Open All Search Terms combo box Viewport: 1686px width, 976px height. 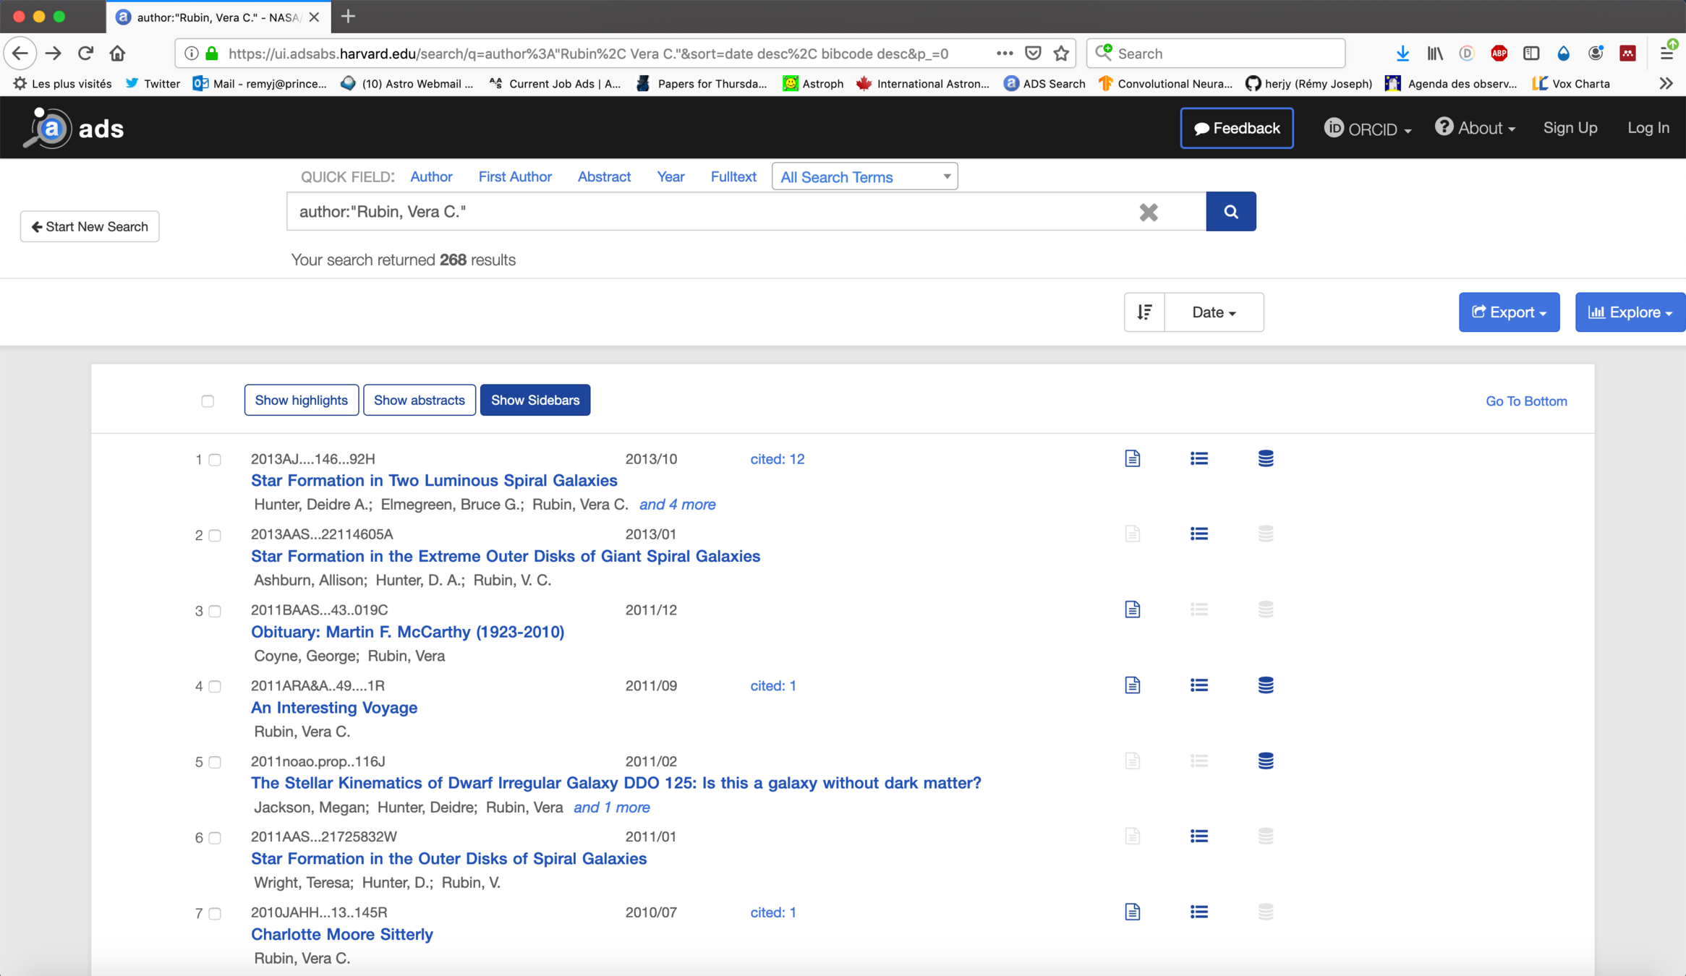(864, 177)
